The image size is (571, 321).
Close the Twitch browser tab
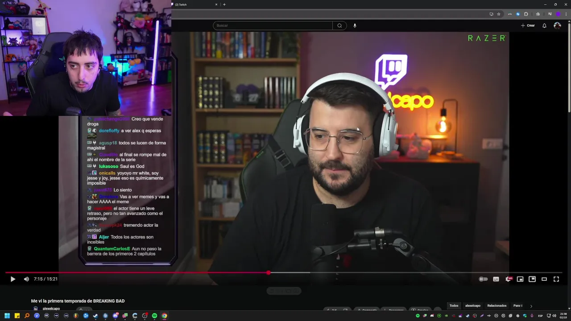tap(216, 4)
